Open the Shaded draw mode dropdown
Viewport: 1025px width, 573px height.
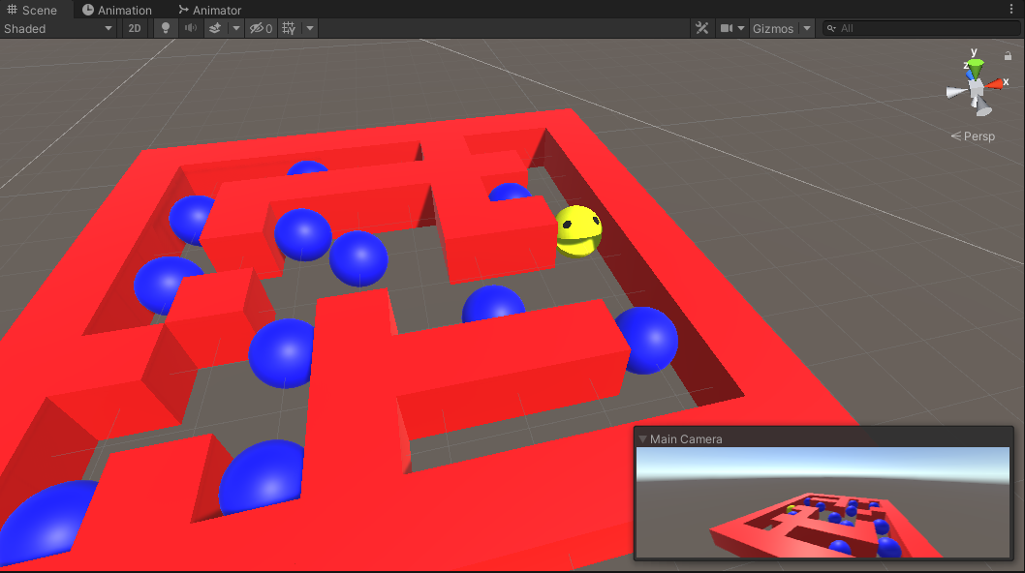(59, 28)
